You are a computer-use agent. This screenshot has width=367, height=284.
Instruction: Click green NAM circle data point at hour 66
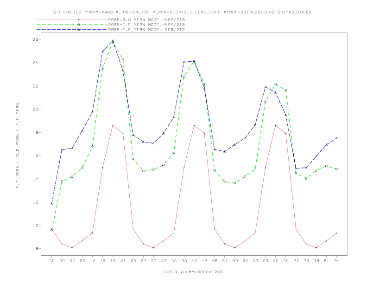276,84
